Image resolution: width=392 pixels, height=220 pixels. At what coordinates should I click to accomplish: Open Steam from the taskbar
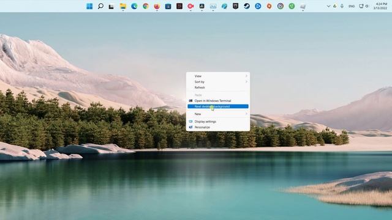[247, 6]
